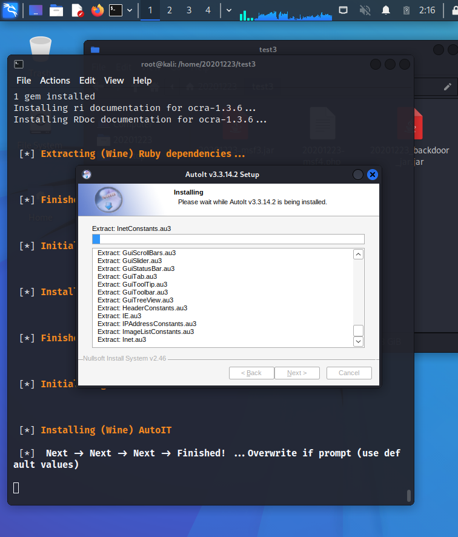Screen dimensions: 458x537
Task: Click the extraction log scrollbar thumb
Action: pos(358,330)
